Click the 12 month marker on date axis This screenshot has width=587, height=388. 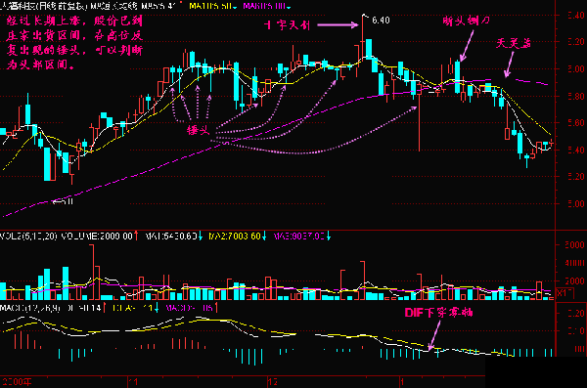click(273, 382)
